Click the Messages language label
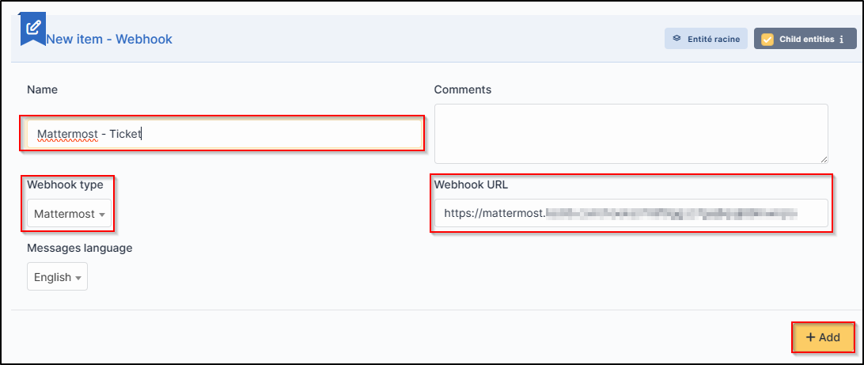 79,248
